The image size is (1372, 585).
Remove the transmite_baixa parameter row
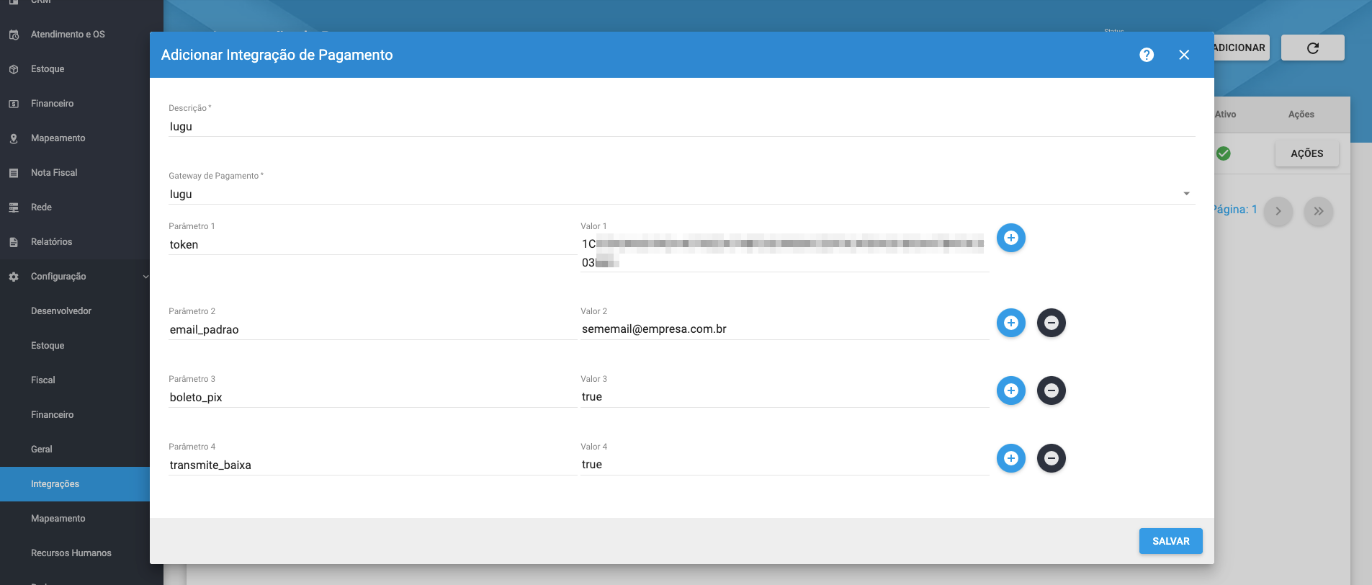pos(1052,458)
